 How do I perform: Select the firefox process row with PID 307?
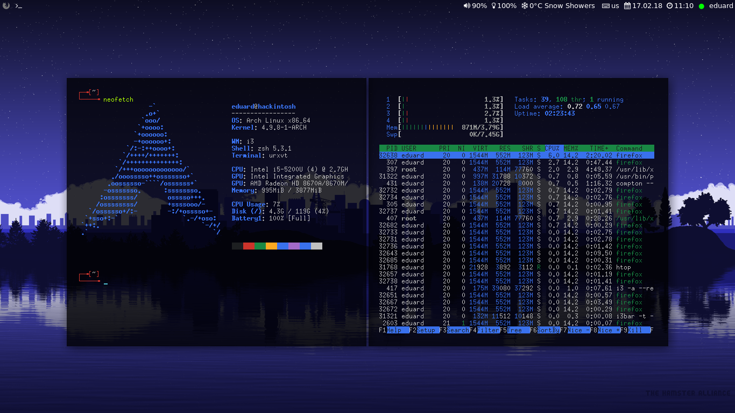tap(517, 162)
